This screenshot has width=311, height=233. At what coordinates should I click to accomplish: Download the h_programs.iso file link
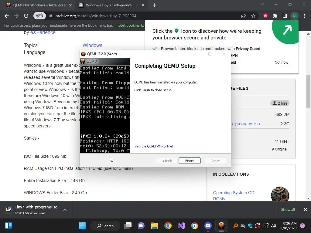pyautogui.click(x=245, y=124)
